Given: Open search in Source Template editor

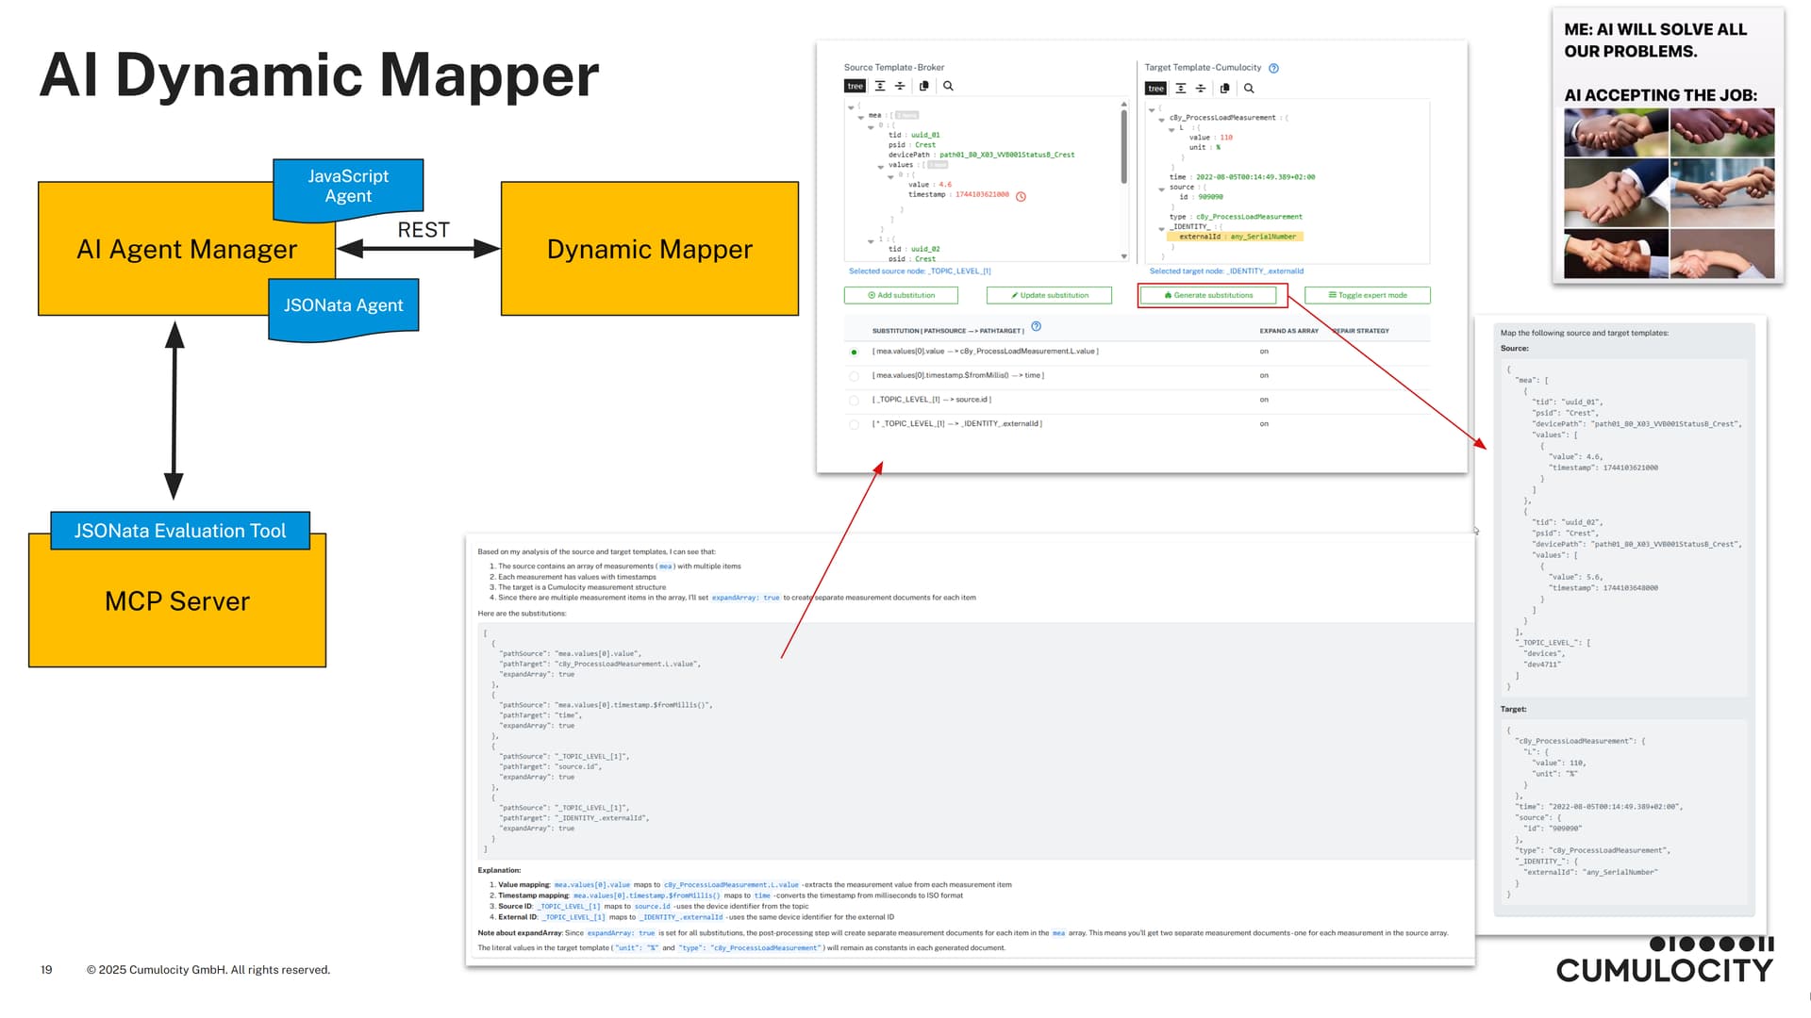Looking at the screenshot, I should coord(948,86).
